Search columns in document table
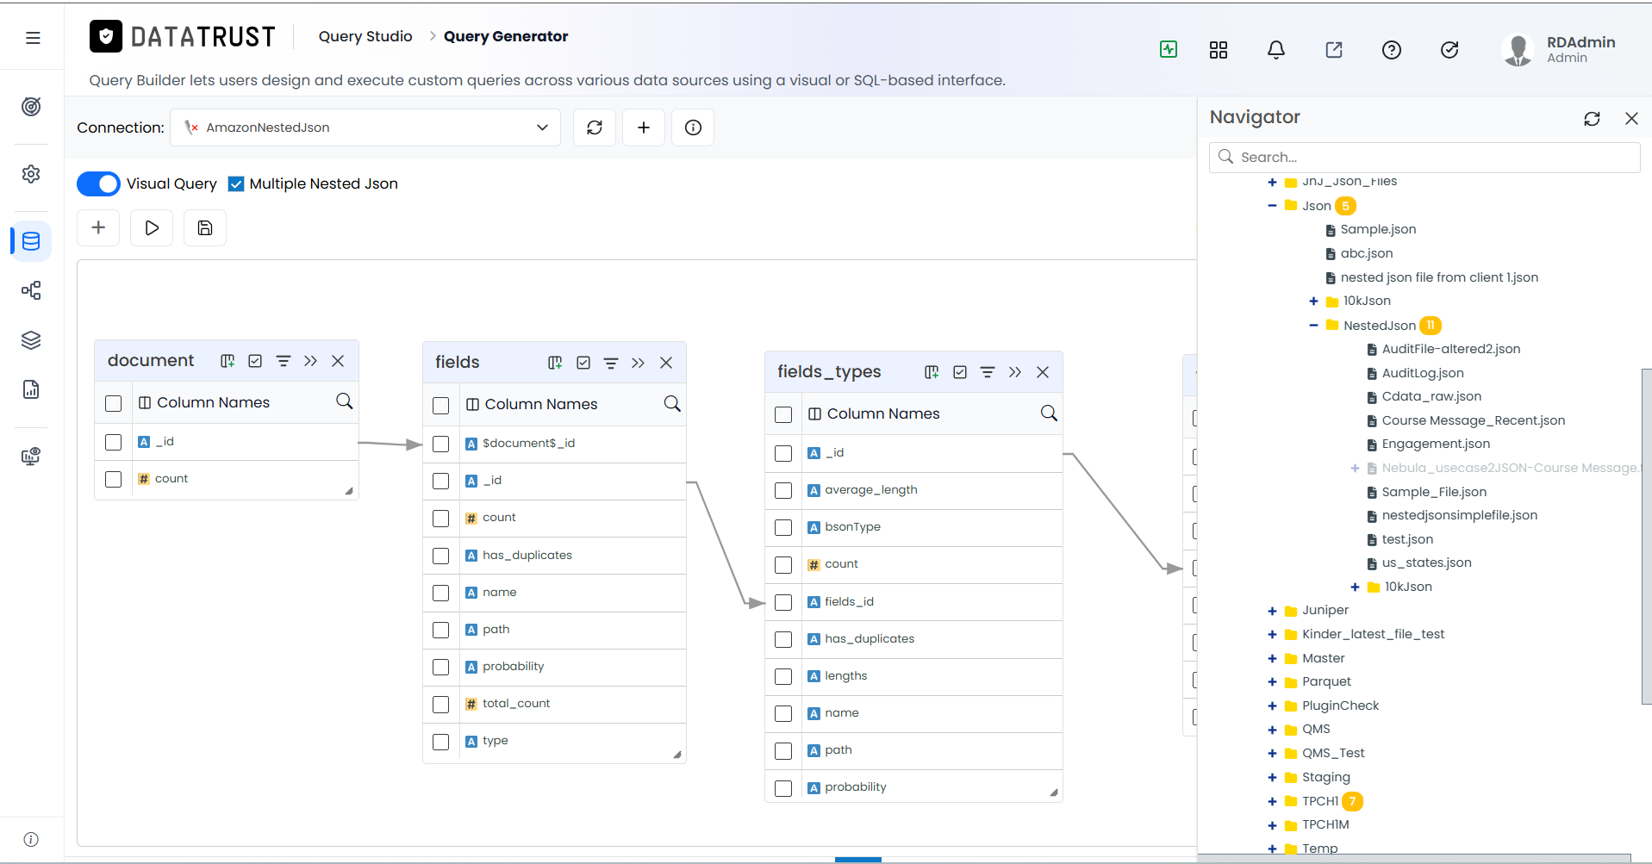This screenshot has width=1652, height=864. (344, 401)
